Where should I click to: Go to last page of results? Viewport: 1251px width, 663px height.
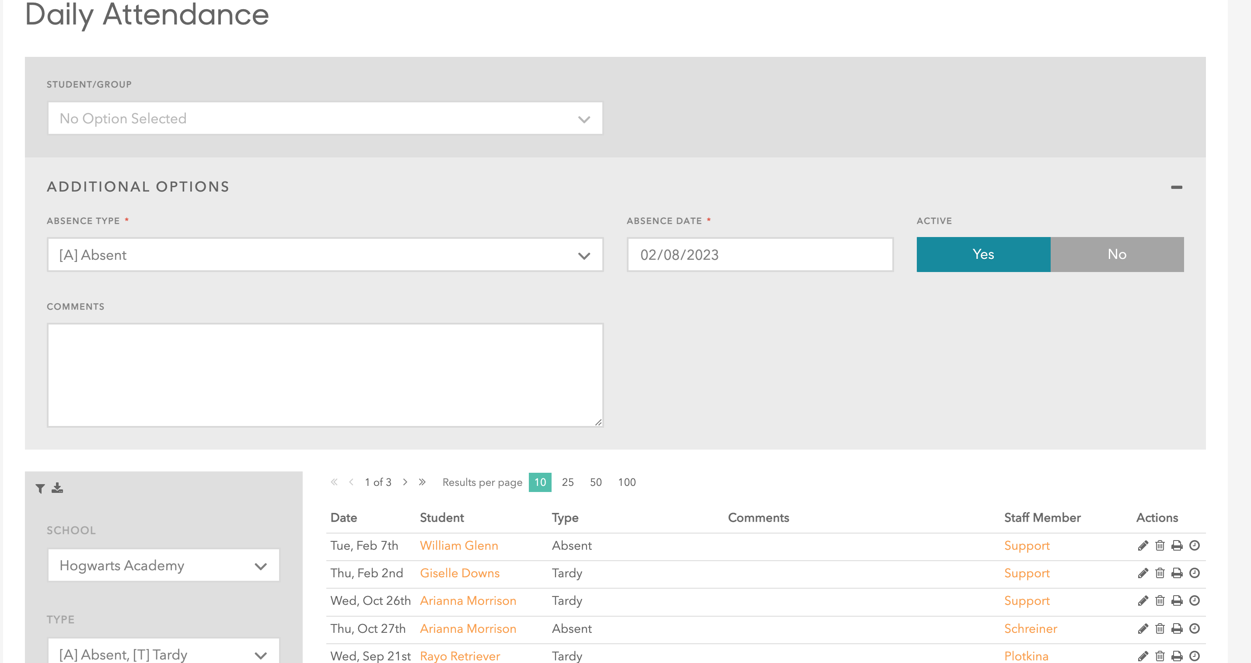tap(422, 482)
